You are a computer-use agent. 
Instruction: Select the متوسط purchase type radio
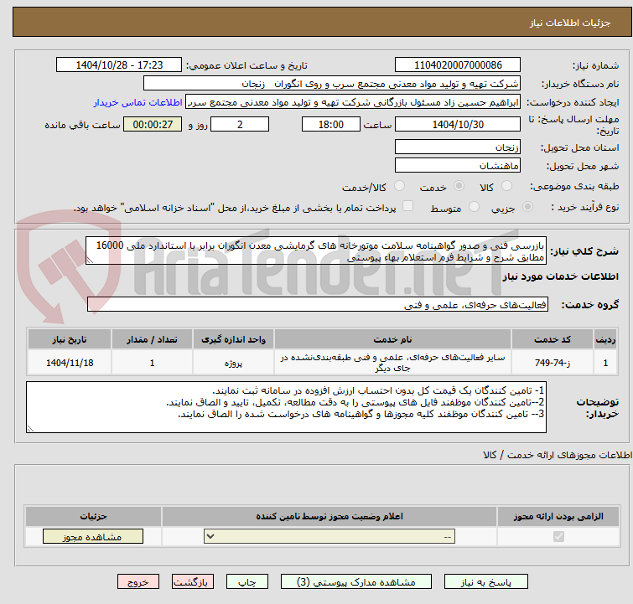[x=474, y=207]
